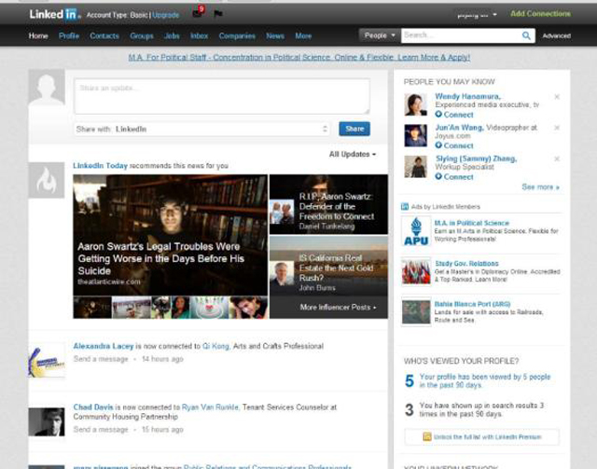Open Ryan Van Runkle's profile link
The image size is (597, 469).
(x=211, y=407)
